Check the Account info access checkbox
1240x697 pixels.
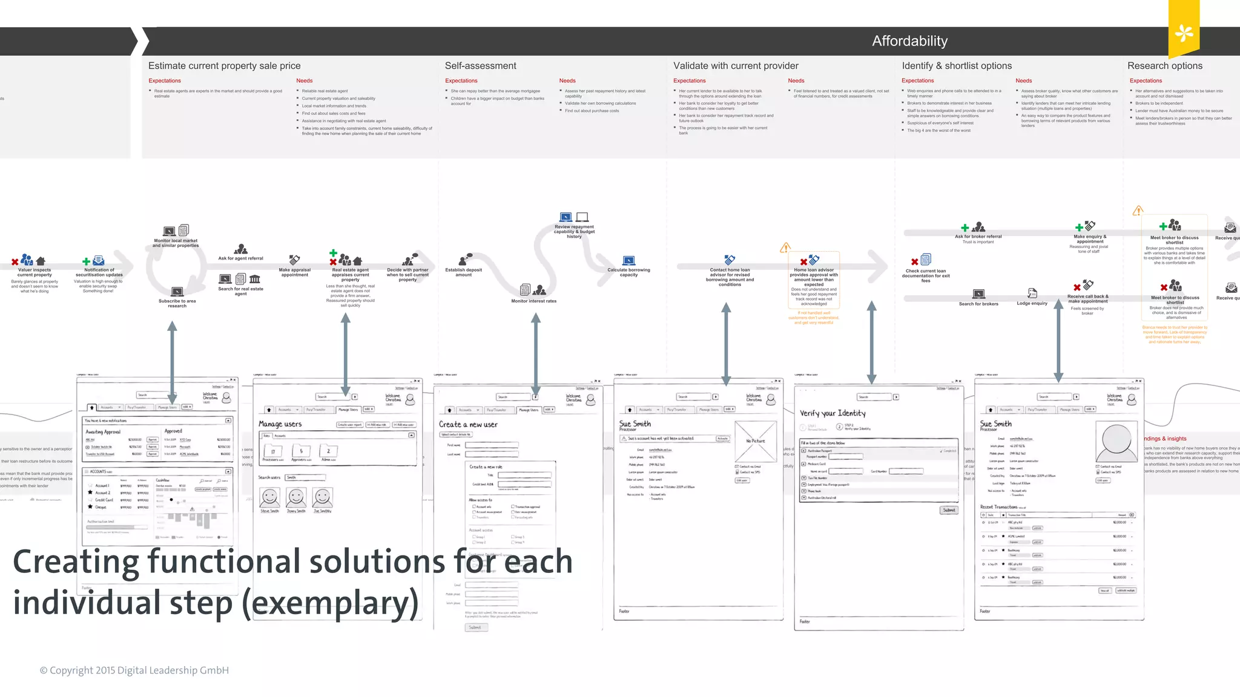click(474, 506)
